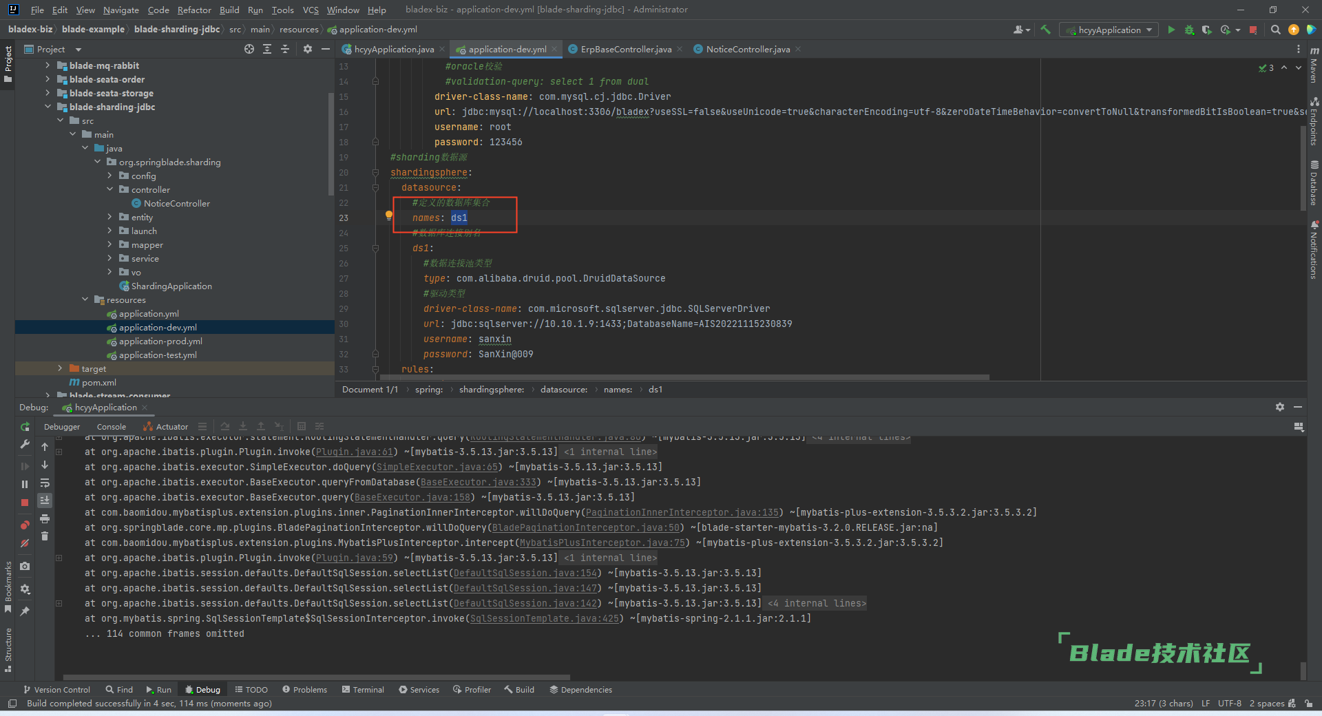The width and height of the screenshot is (1322, 716).
Task: Open Project panel options gear
Action: point(308,49)
